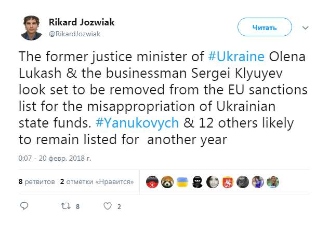Open Rikard Jozwiak's profile picture
Viewport: 329px width, 225px height.
[31, 28]
